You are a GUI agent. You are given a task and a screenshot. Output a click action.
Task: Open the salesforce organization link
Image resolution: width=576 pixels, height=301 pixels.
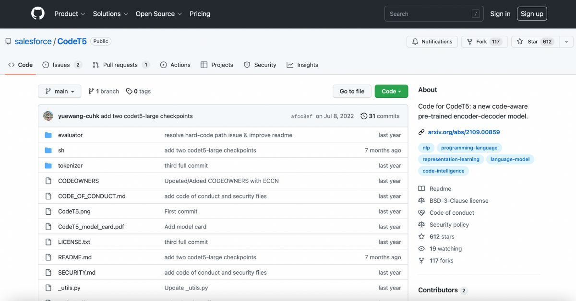pos(33,41)
